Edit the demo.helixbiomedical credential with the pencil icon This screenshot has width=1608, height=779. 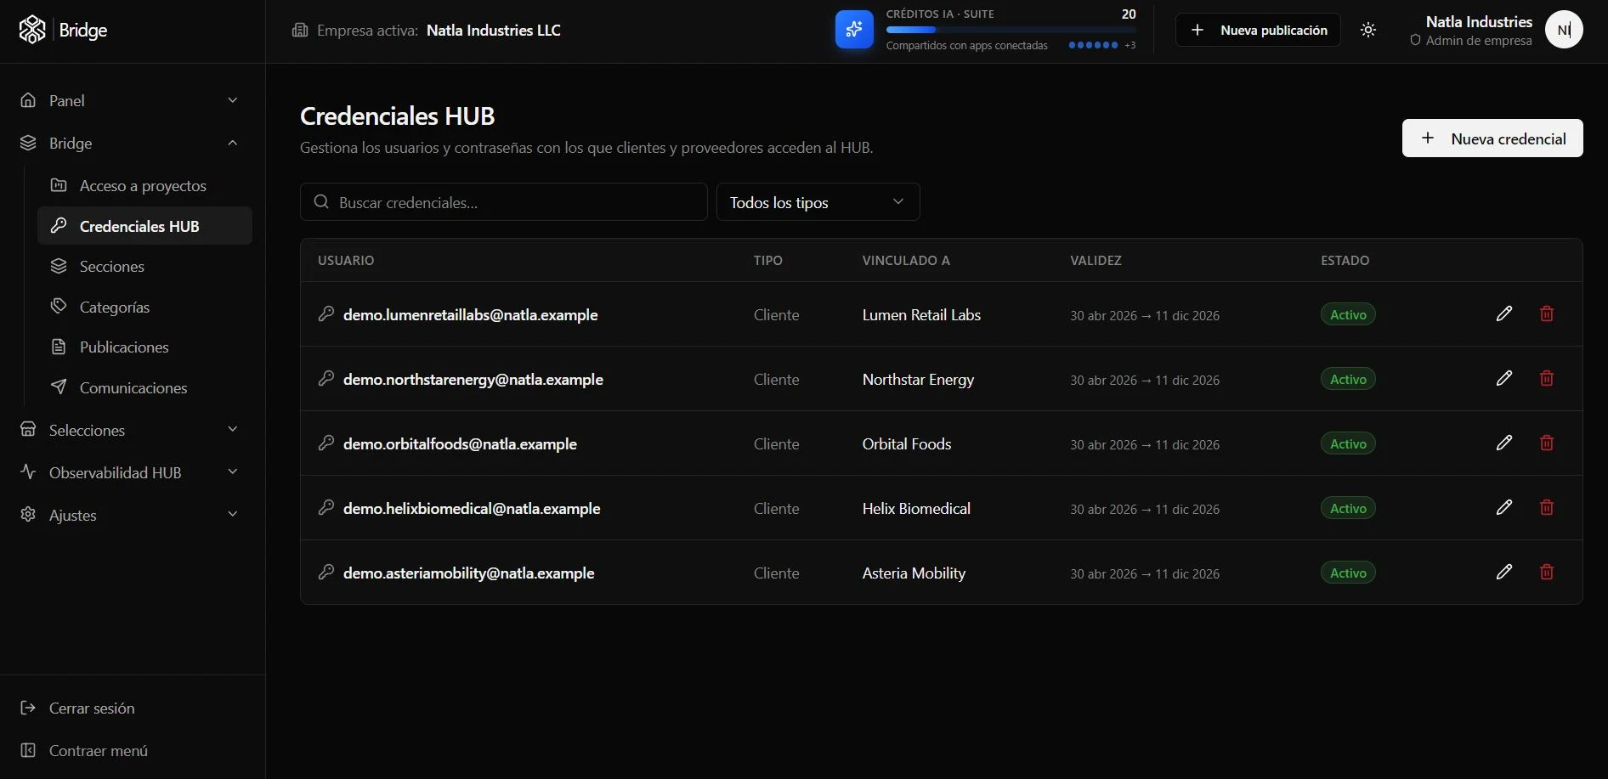(x=1504, y=507)
